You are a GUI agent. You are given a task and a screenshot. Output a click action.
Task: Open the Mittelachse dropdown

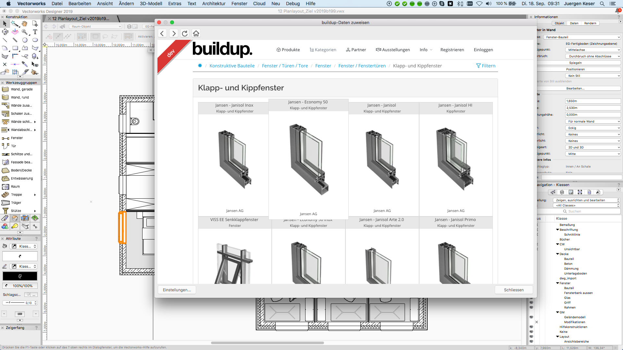pyautogui.click(x=593, y=50)
